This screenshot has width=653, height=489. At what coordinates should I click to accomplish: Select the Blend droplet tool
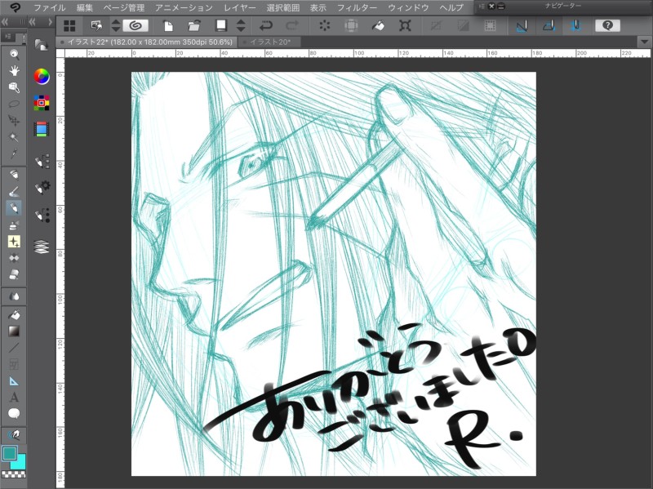pyautogui.click(x=14, y=296)
